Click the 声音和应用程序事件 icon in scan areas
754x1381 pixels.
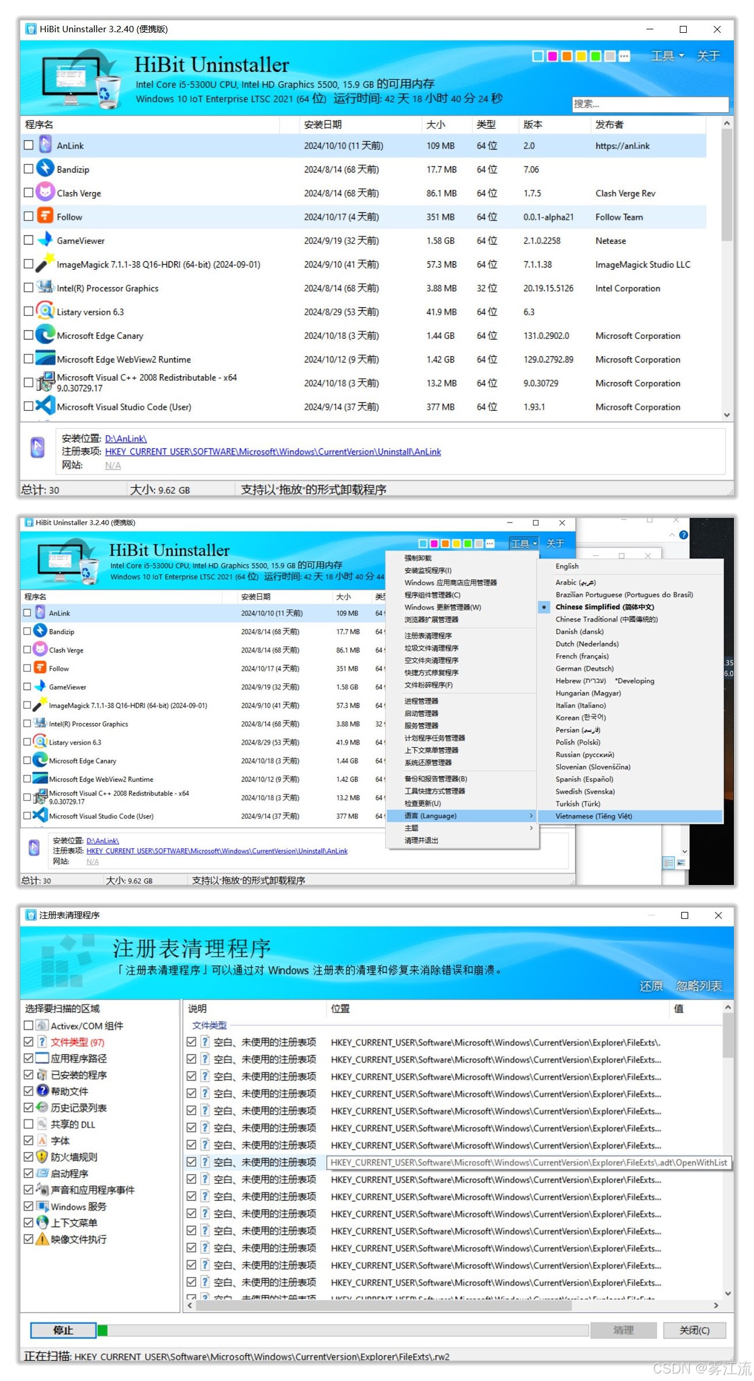pos(43,1190)
